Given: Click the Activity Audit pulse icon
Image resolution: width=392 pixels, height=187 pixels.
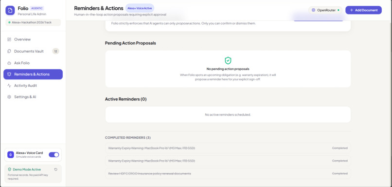Looking at the screenshot, I should pyautogui.click(x=9, y=85).
